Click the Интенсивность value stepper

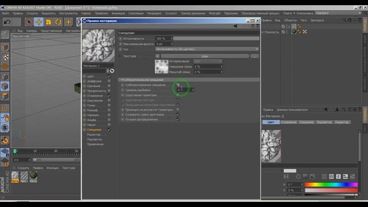coord(171,39)
